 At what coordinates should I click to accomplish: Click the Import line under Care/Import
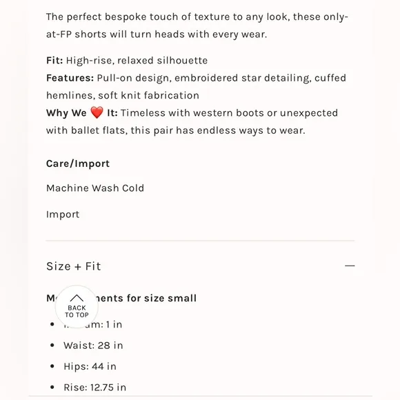[x=63, y=214]
